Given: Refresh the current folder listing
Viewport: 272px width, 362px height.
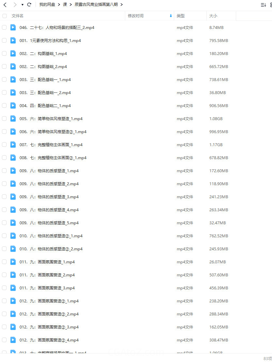Looking at the screenshot, I should [29, 5].
